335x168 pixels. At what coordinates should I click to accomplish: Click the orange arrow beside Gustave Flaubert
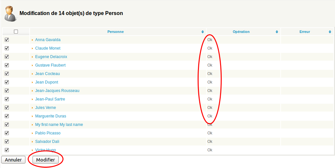[x=33, y=65]
